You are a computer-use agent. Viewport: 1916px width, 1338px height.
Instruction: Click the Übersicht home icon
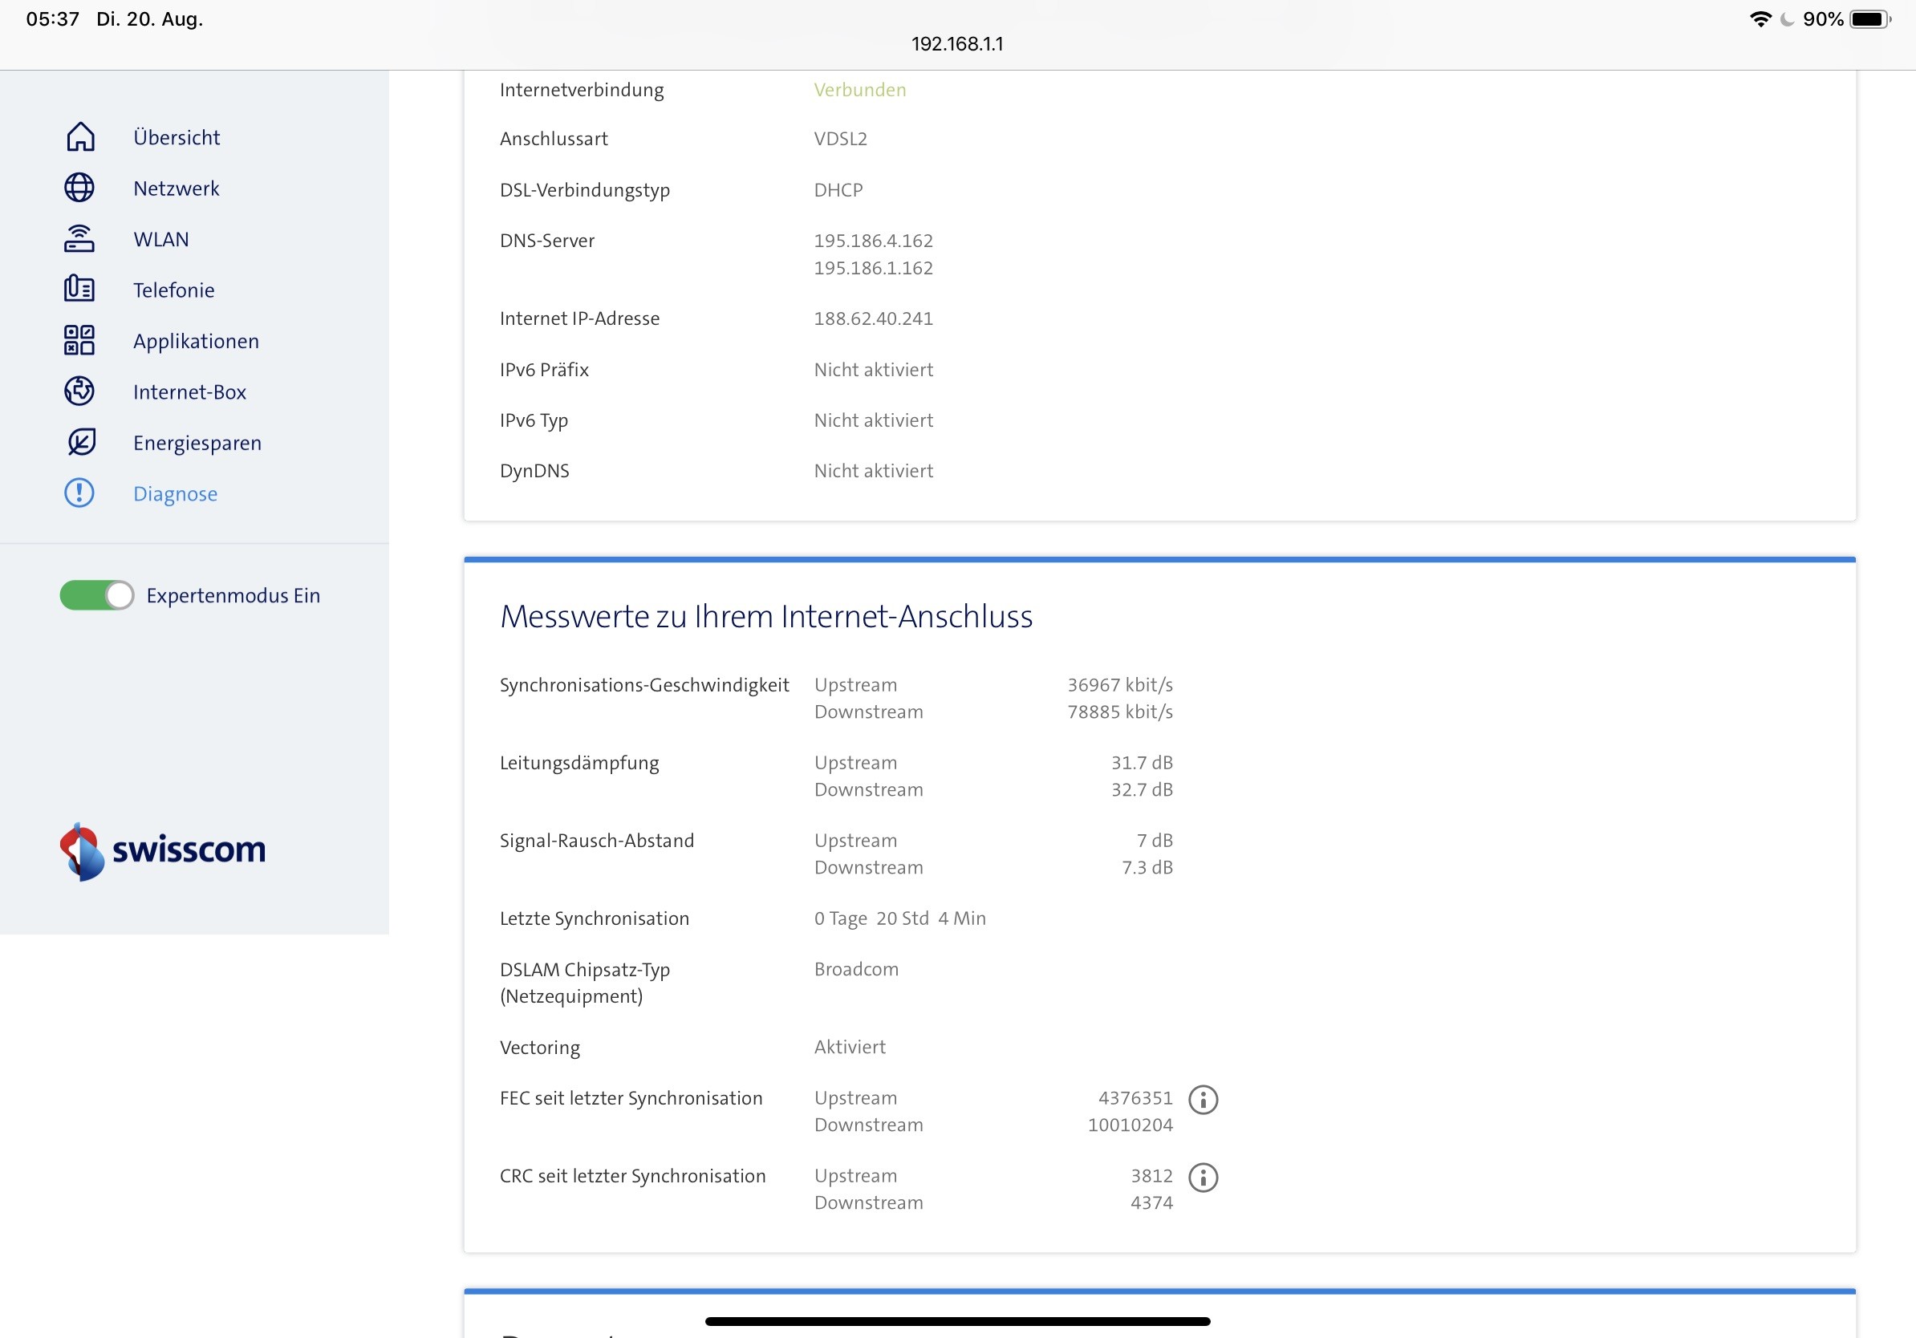pyautogui.click(x=80, y=137)
